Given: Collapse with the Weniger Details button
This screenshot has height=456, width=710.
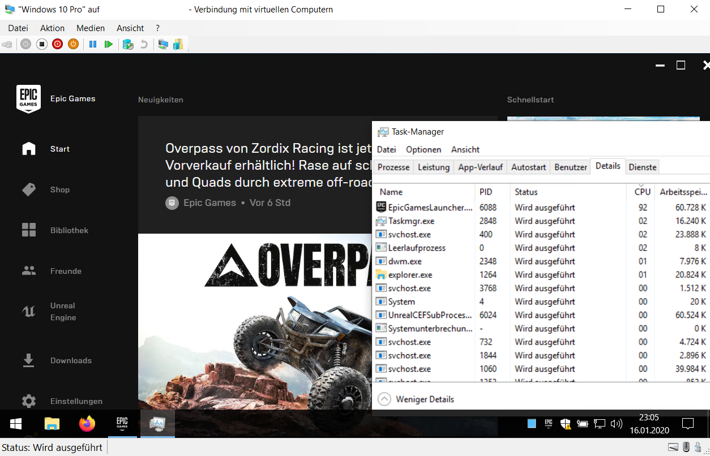Looking at the screenshot, I should (416, 399).
